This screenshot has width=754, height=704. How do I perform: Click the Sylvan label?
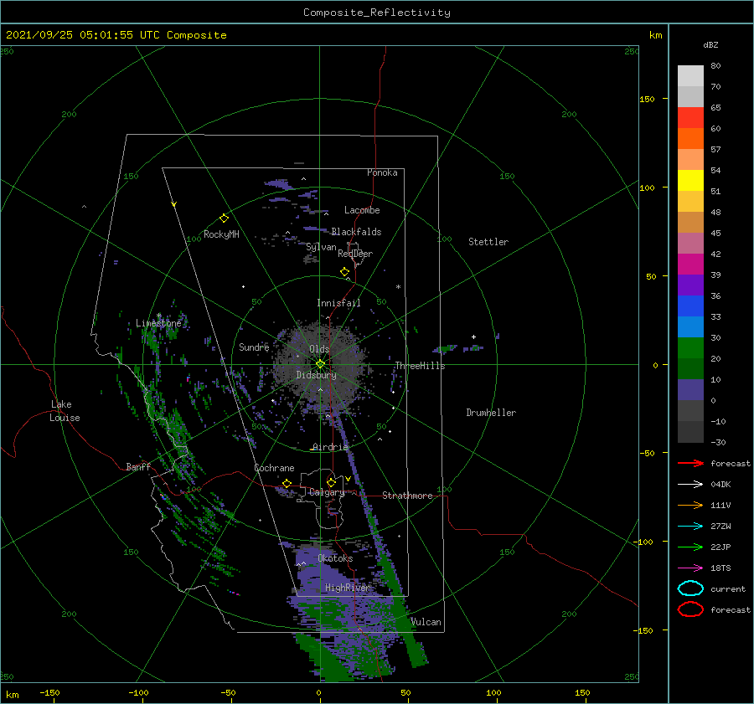click(x=321, y=247)
